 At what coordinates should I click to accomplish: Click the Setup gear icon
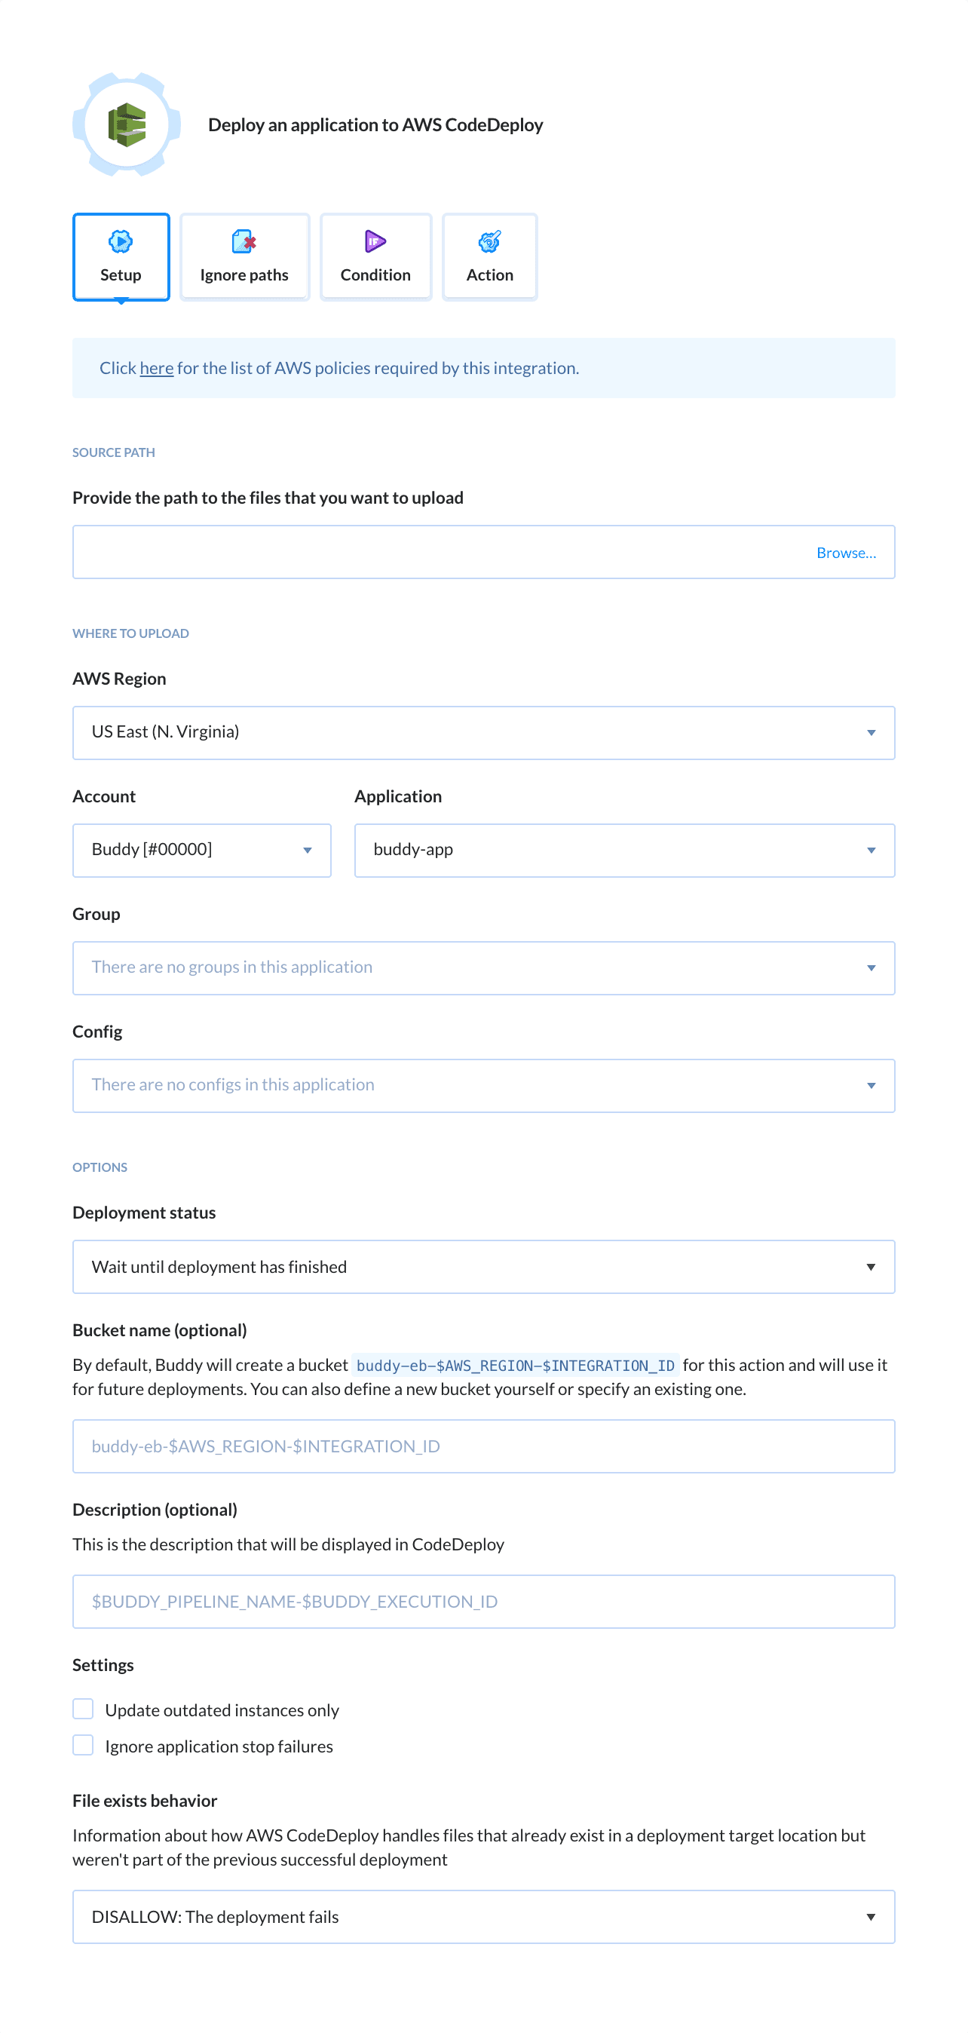pyautogui.click(x=120, y=241)
